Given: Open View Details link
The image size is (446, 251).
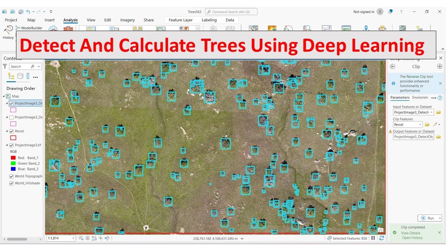Looking at the screenshot, I should pos(410,233).
